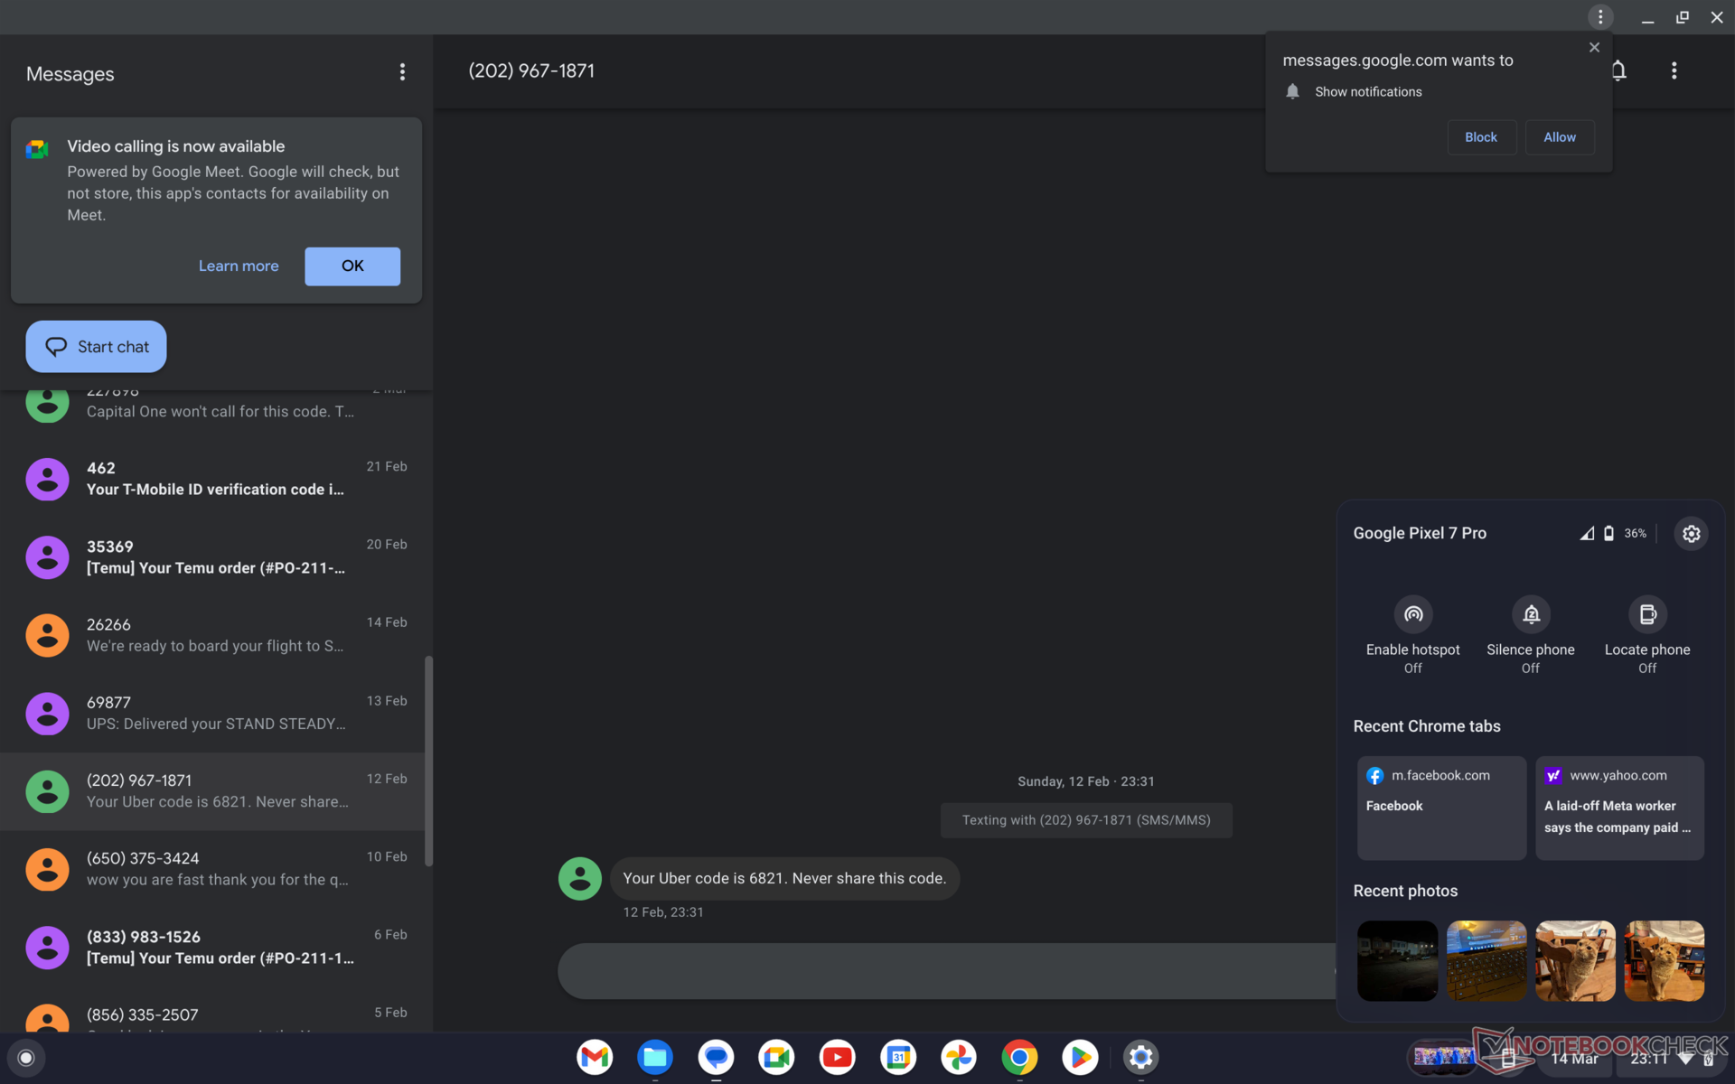Open recent yahoo.com Chrome tab

point(1618,807)
